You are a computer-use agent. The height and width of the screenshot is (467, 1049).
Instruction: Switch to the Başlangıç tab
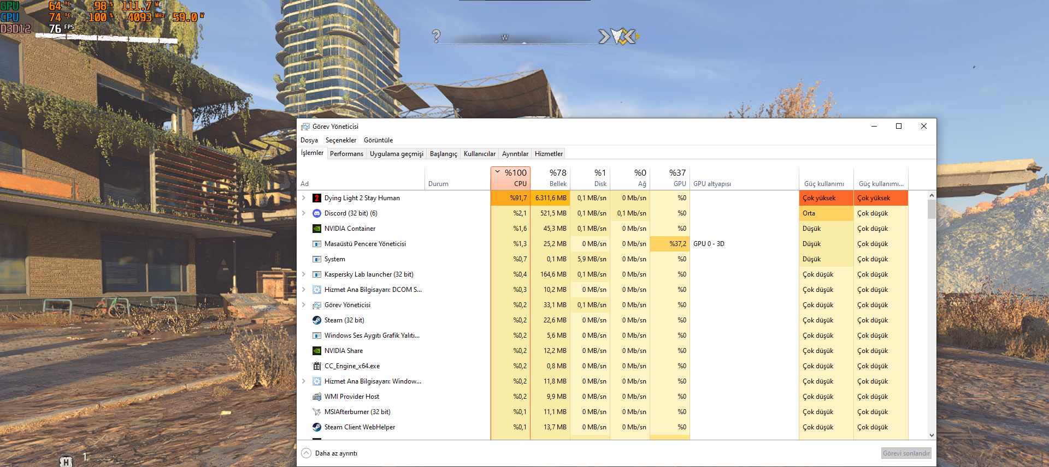(444, 154)
